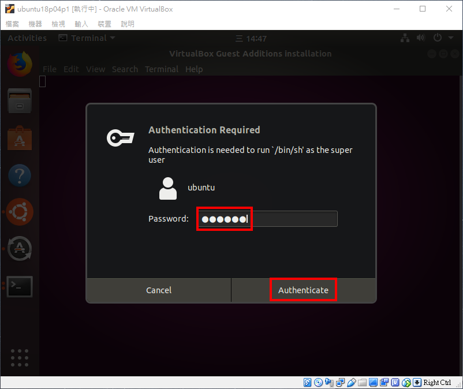Click the Authentication Required heading

click(204, 130)
